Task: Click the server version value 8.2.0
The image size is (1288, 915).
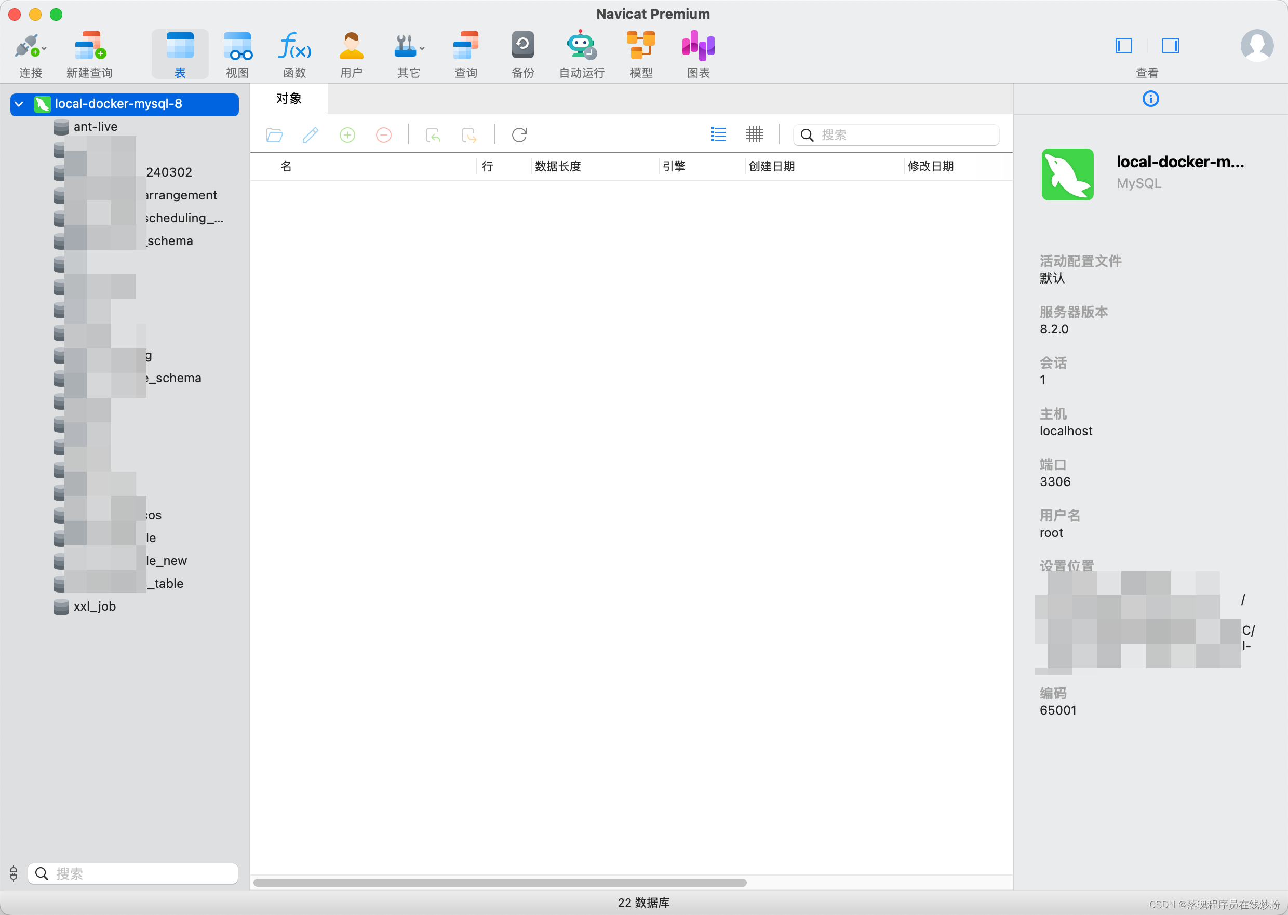Action: tap(1054, 329)
